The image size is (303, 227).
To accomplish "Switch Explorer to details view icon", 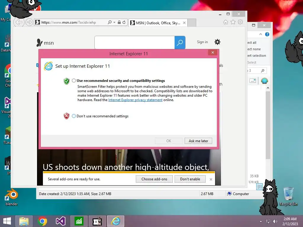I will coord(259,187).
